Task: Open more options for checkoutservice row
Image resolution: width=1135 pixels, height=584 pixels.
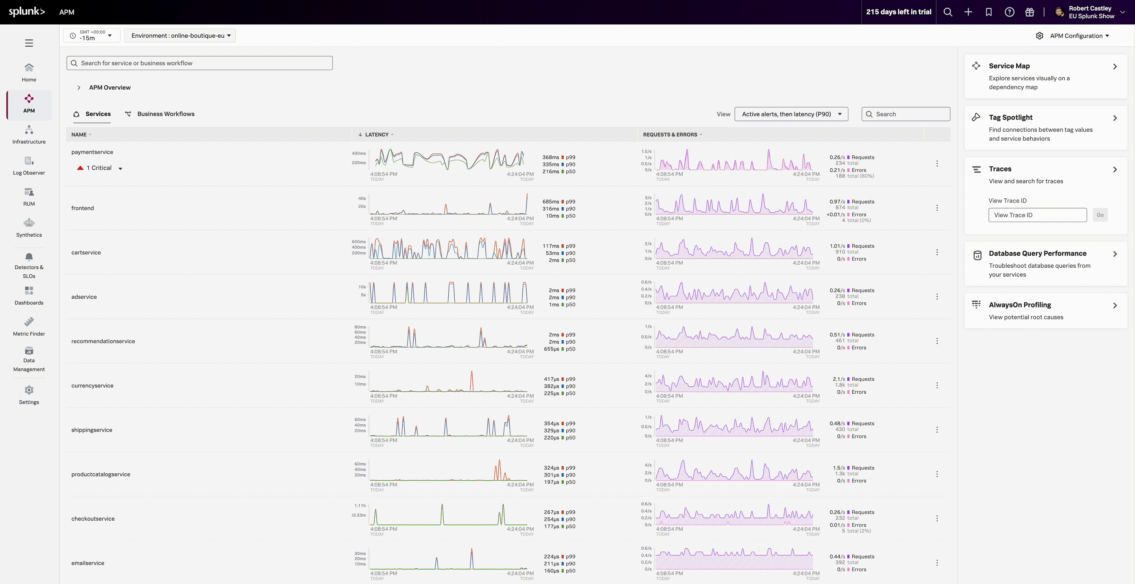Action: pos(937,519)
